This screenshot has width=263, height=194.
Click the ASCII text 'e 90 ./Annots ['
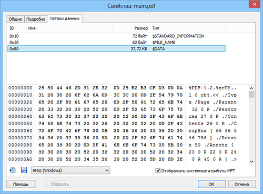pyautogui.click(x=211, y=145)
